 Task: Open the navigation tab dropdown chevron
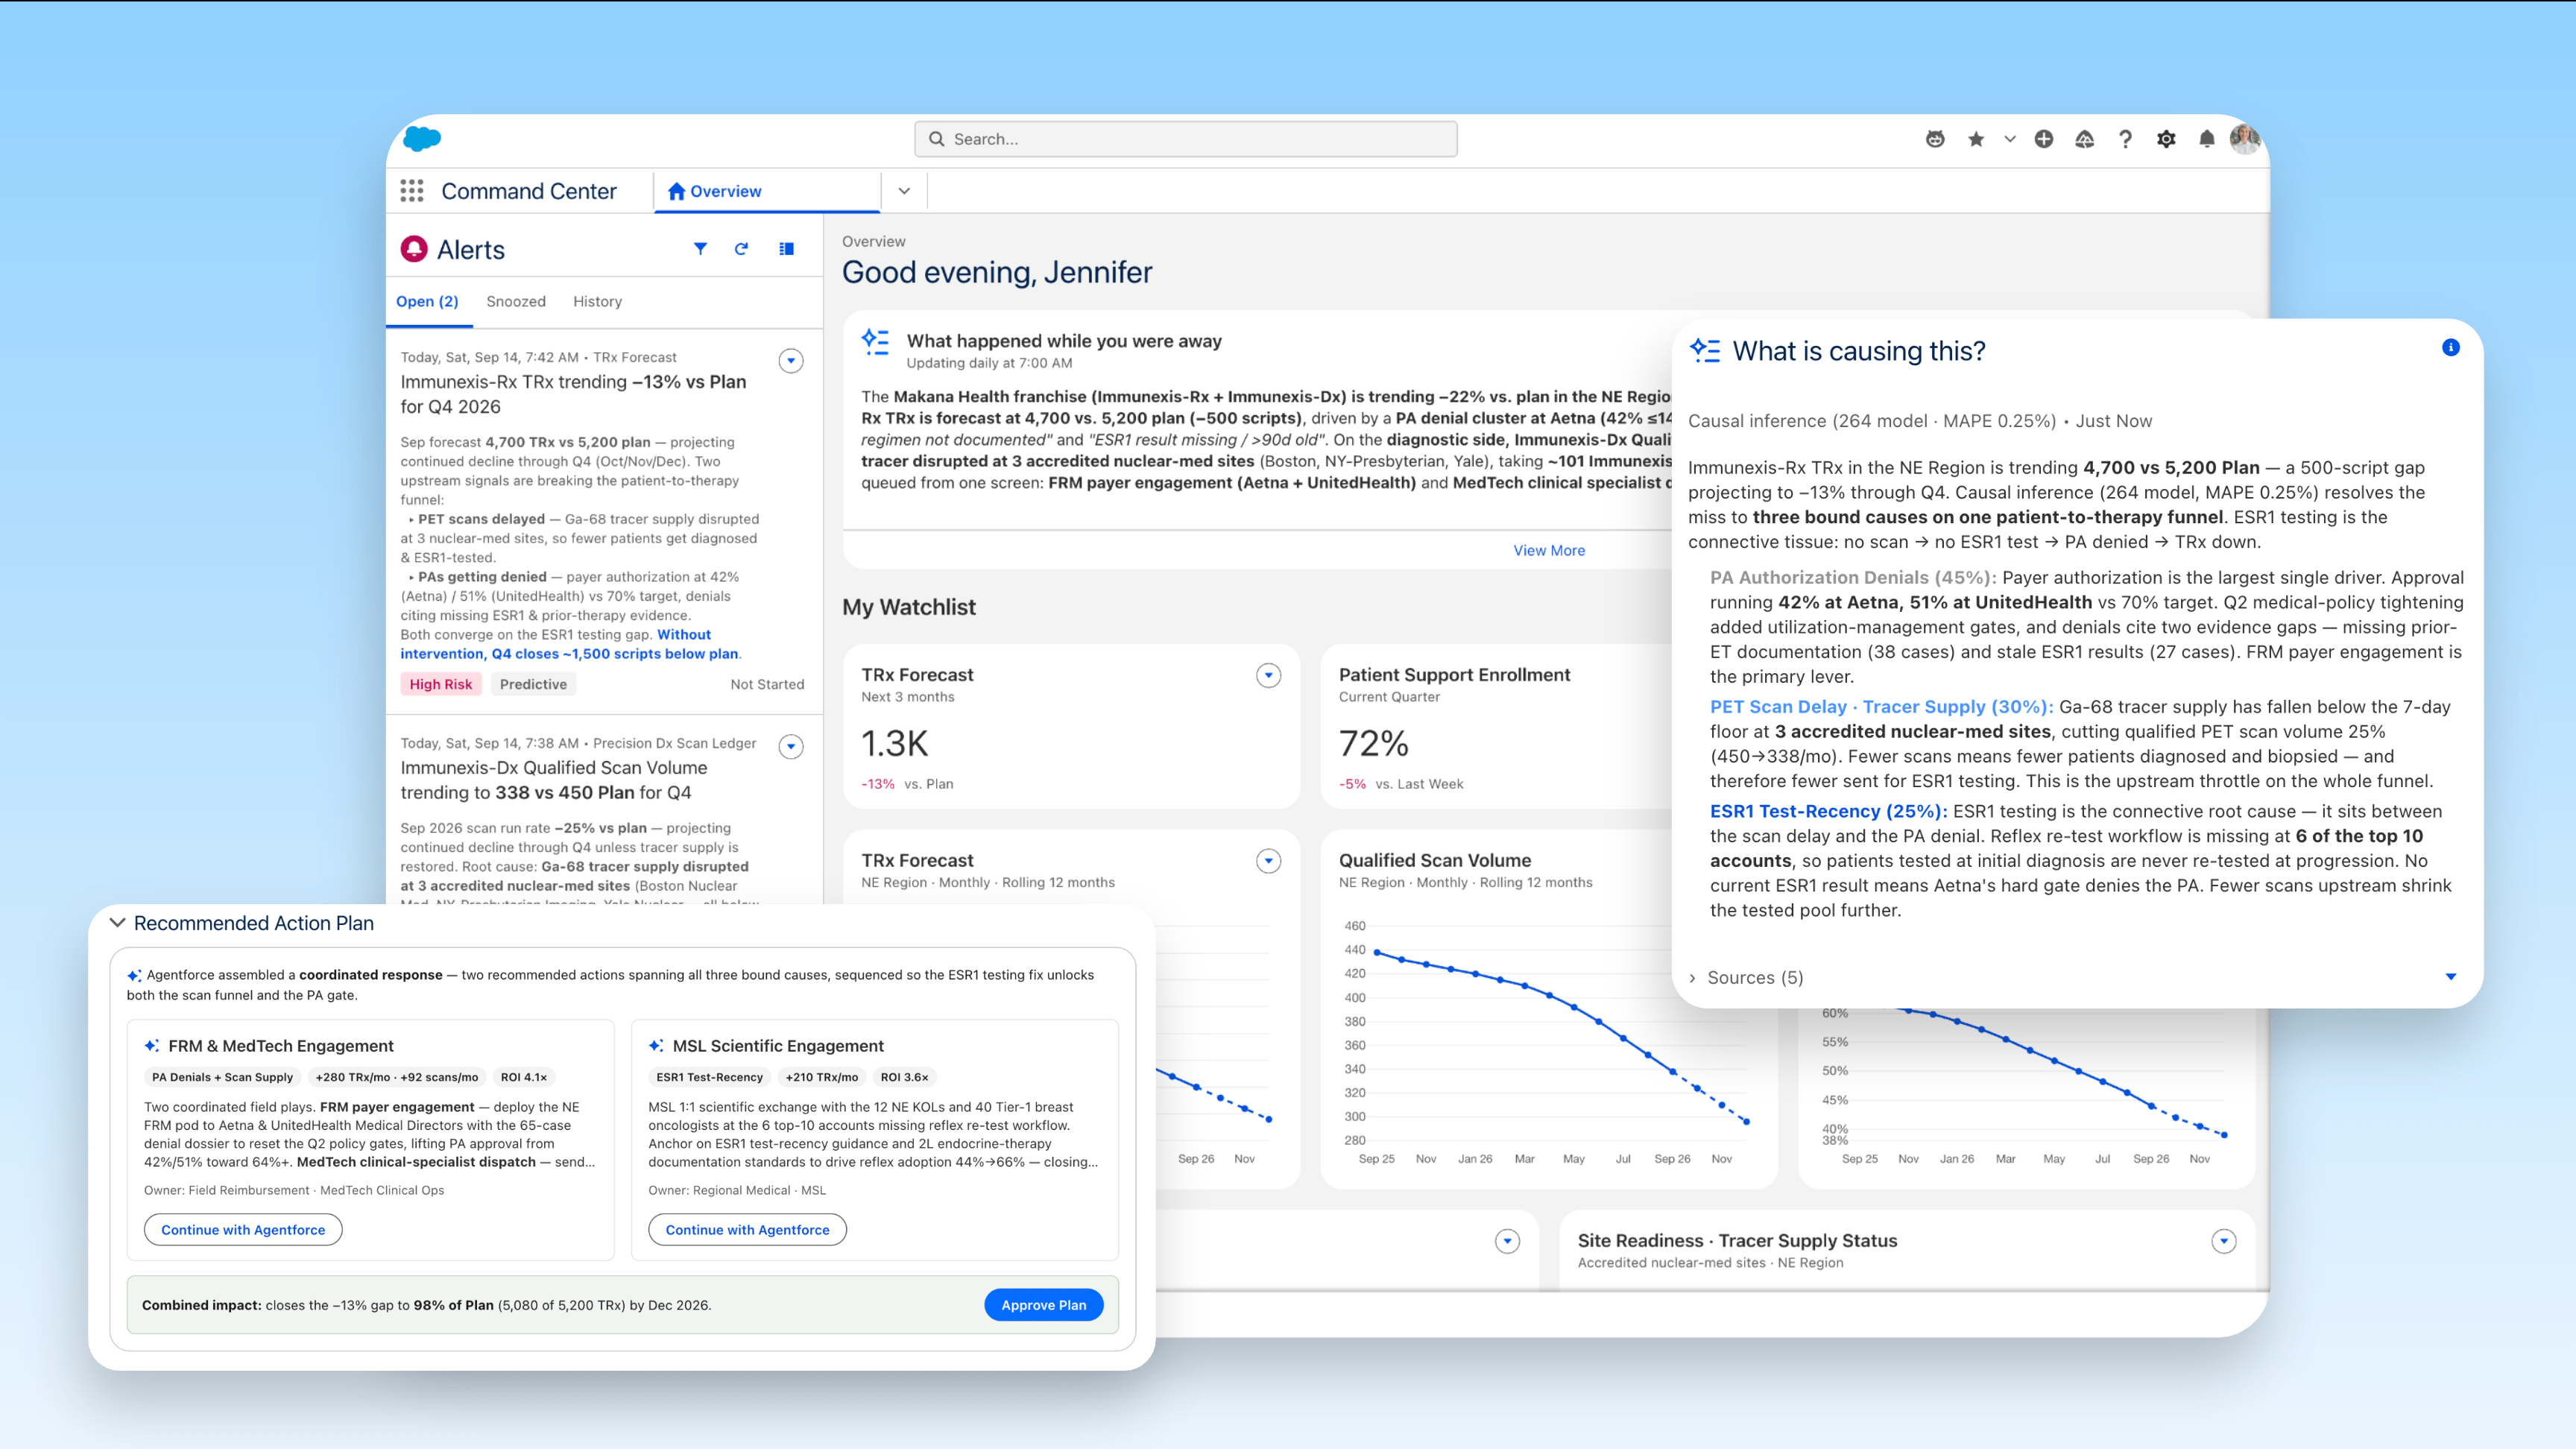click(904, 191)
